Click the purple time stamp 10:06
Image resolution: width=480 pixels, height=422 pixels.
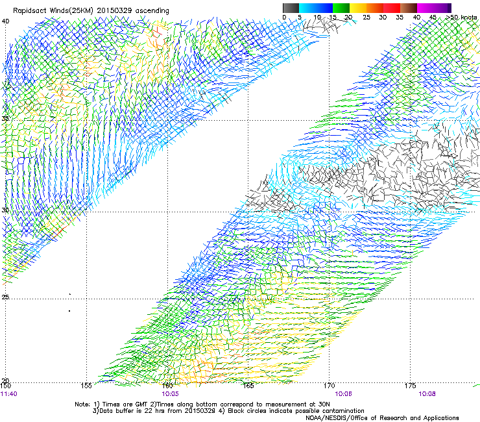pos(343,394)
